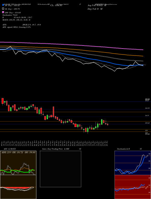Open the blue Stochastics chart panel
The width and height of the screenshot is (151, 199).
[133, 163]
